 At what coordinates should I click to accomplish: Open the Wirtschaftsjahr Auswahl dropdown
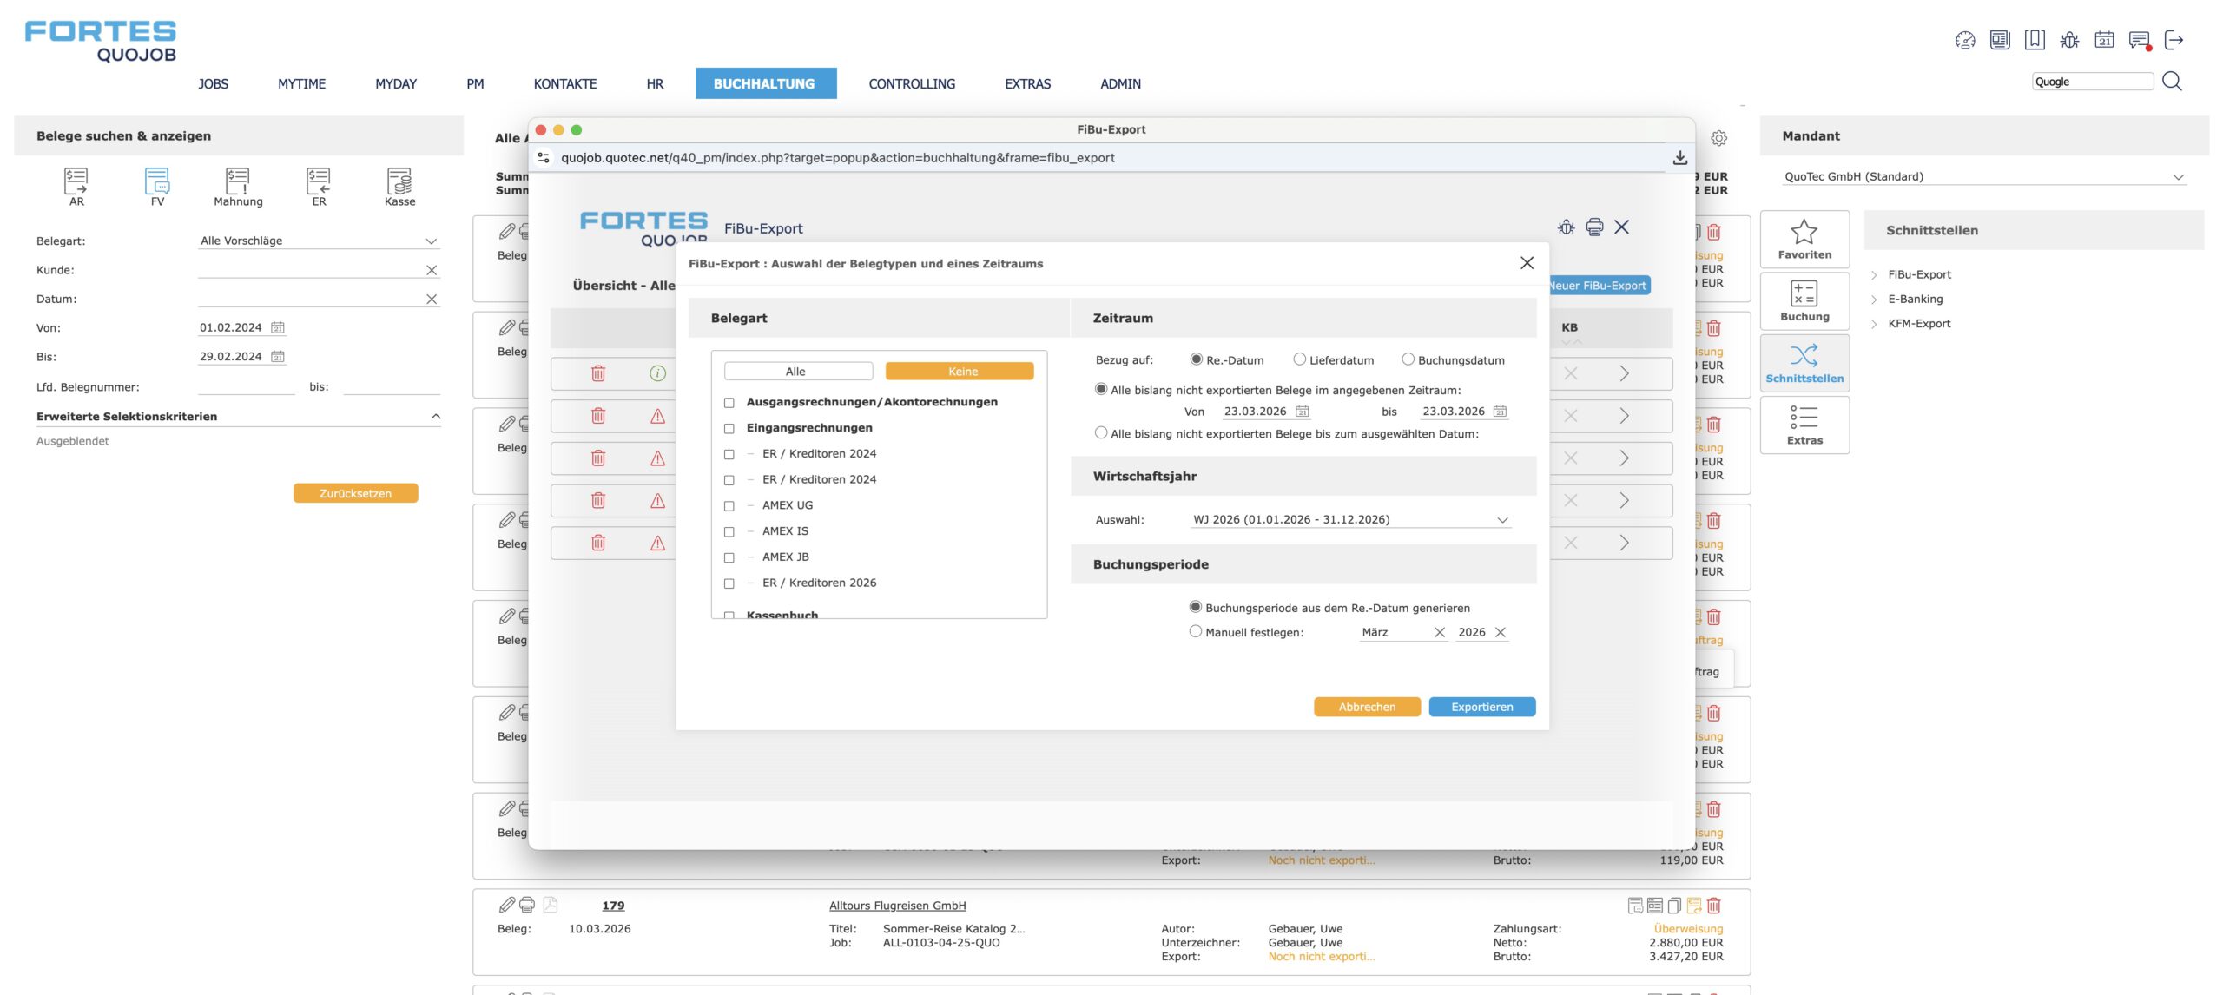click(x=1350, y=520)
